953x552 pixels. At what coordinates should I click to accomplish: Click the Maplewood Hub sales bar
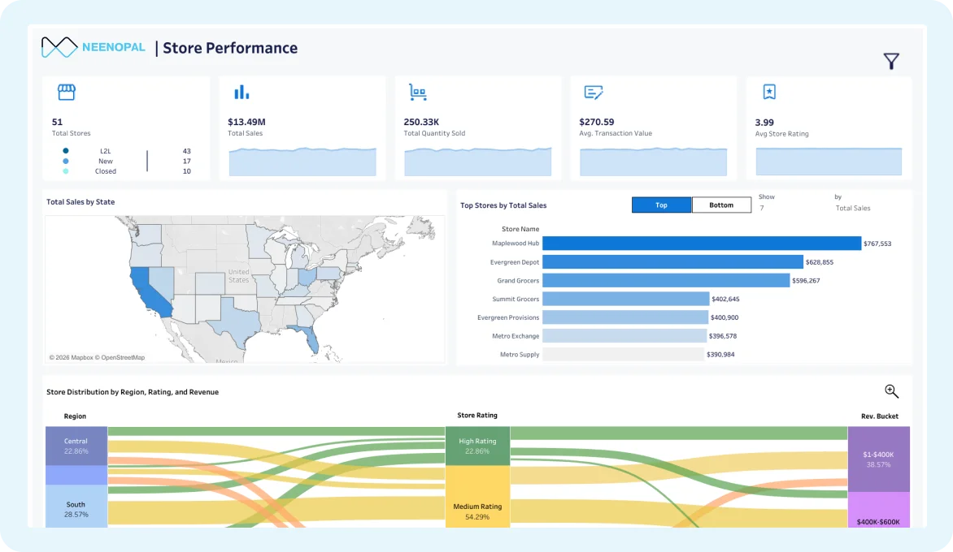702,244
